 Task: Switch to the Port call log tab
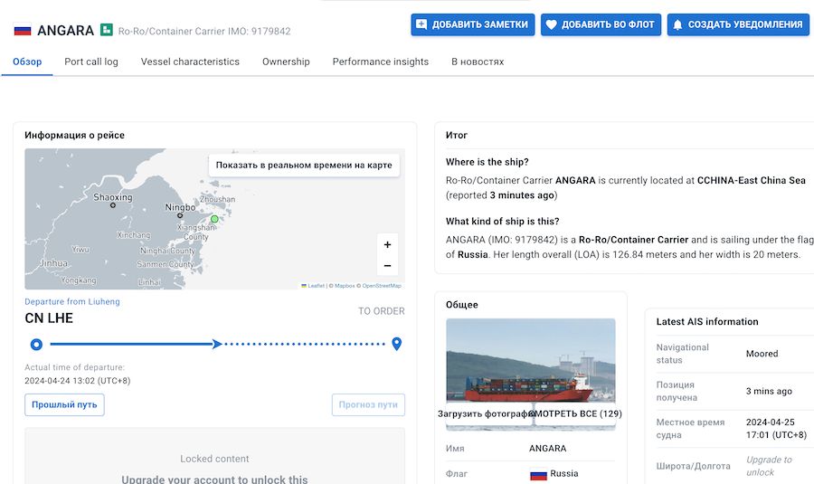point(91,62)
